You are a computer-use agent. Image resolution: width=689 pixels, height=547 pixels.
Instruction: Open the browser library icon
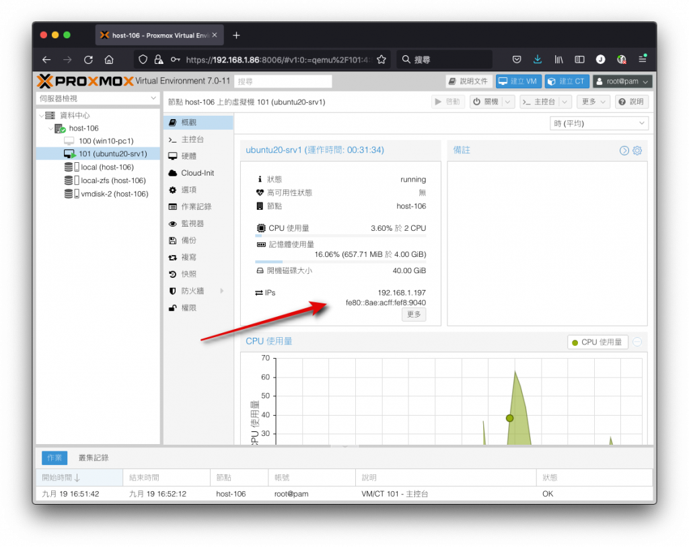click(x=558, y=59)
